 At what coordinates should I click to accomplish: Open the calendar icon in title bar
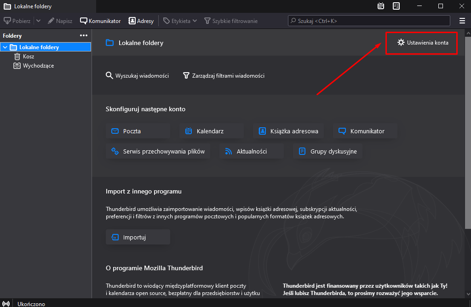[381, 6]
